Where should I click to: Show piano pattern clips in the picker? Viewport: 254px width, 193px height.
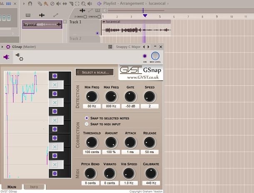click(28, 15)
